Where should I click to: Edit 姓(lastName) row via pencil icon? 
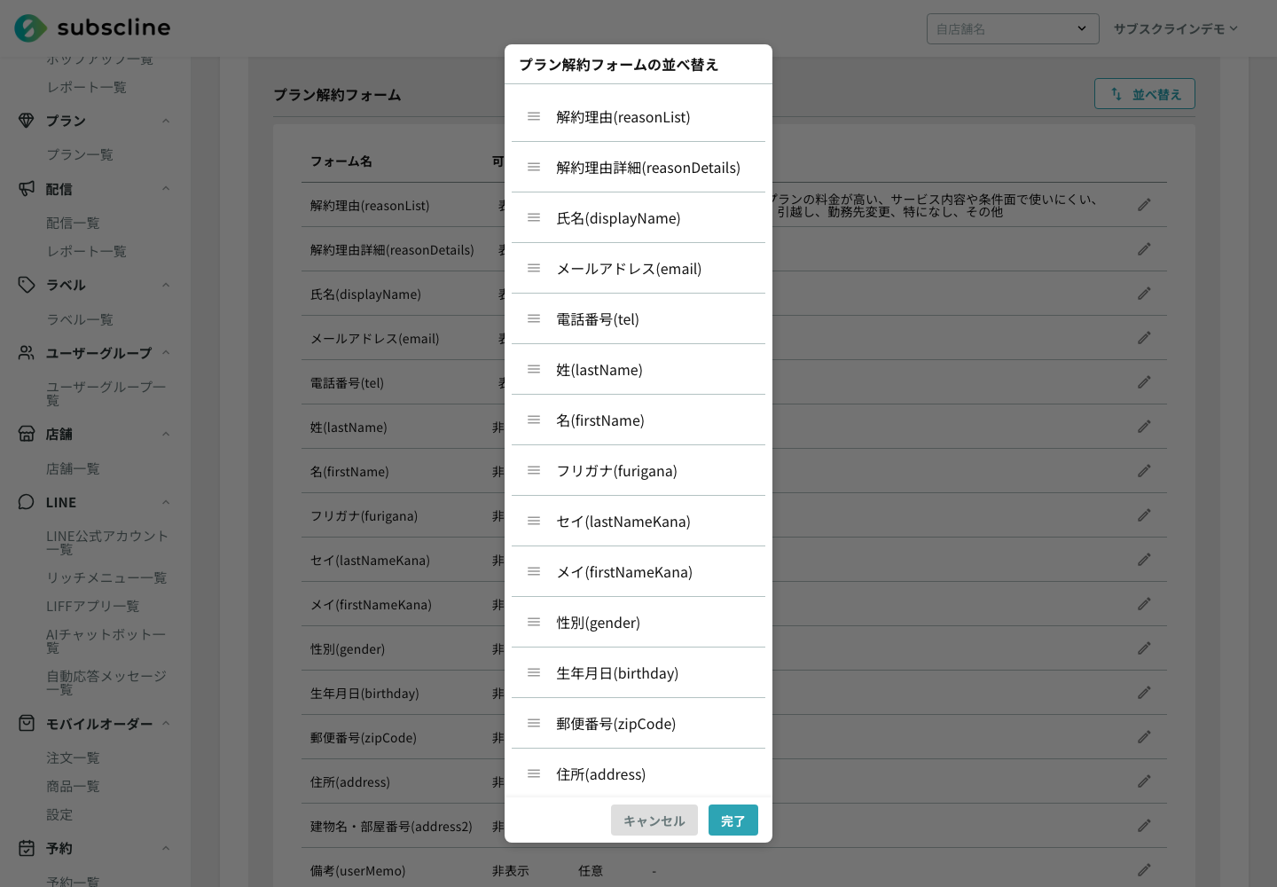tap(1144, 427)
